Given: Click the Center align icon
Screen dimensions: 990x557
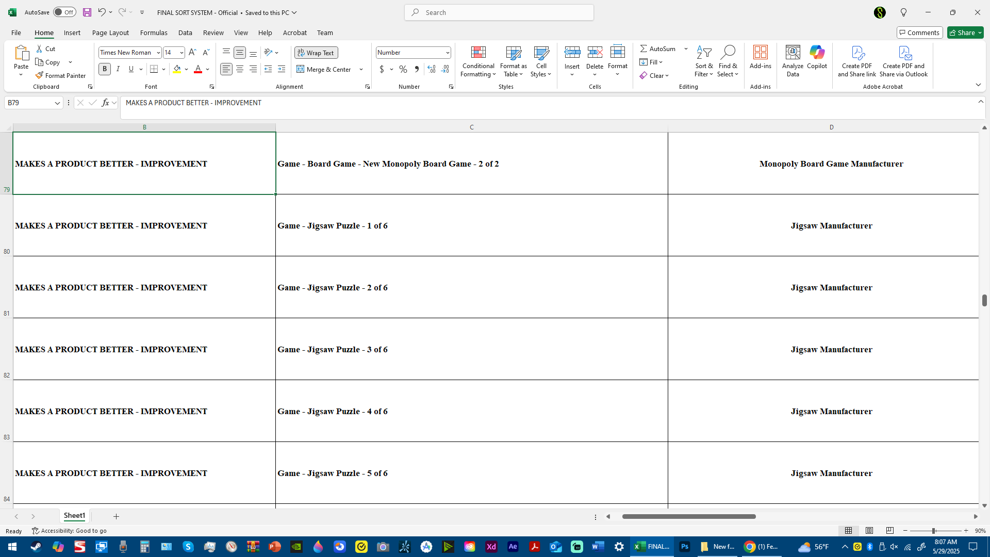Looking at the screenshot, I should pyautogui.click(x=240, y=69).
